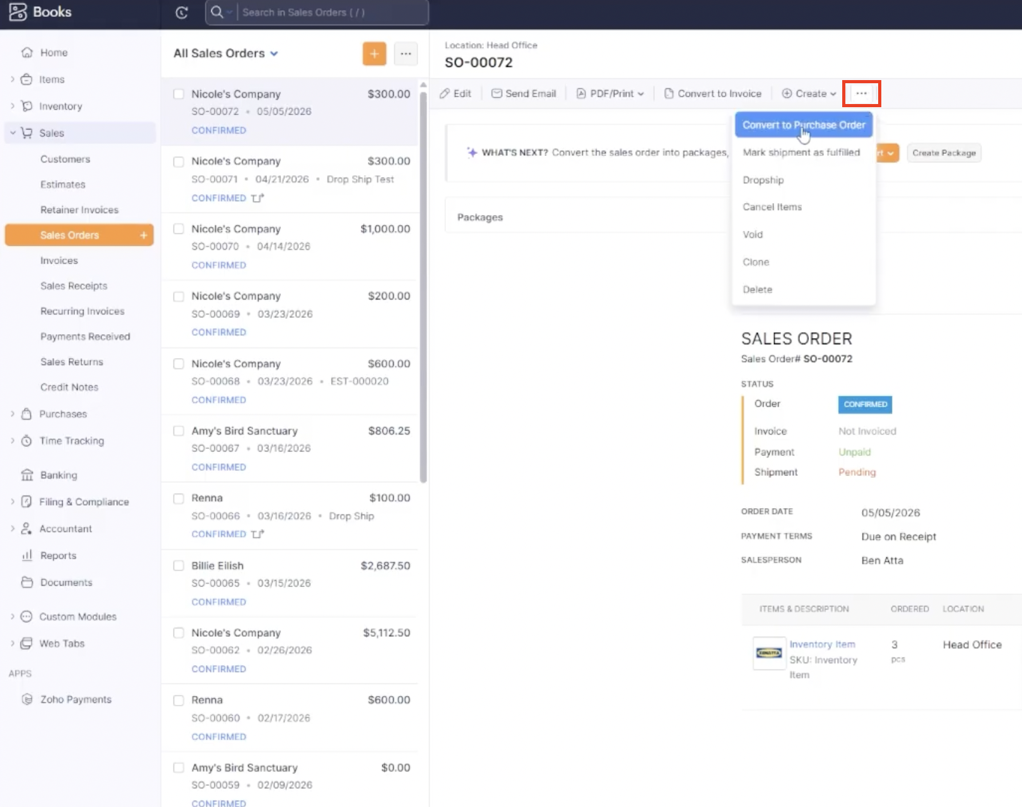Expand the Items sidebar section
The image size is (1022, 807).
tap(12, 79)
